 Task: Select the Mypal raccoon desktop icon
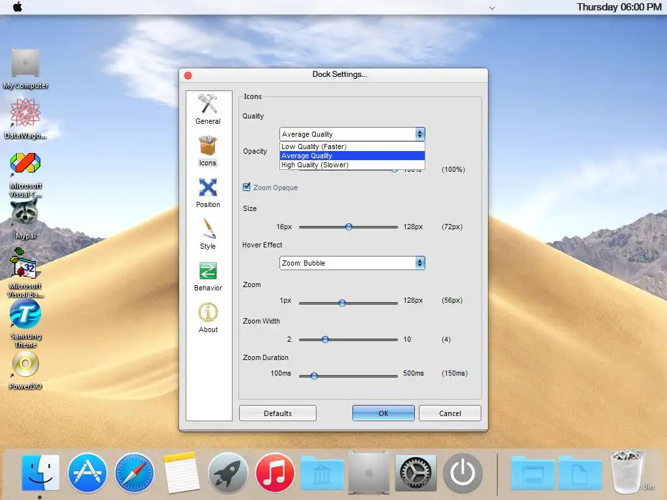(x=25, y=220)
